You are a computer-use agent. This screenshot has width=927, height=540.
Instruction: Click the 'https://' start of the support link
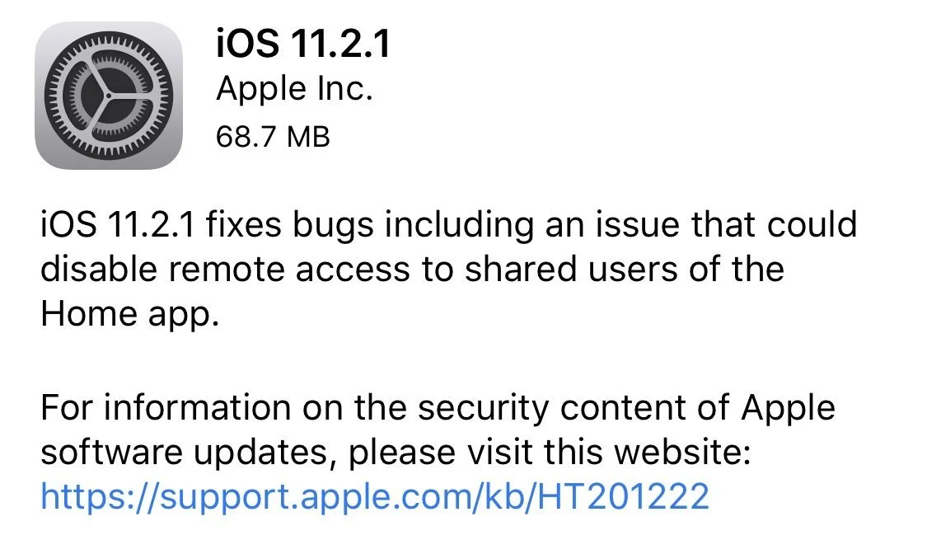pyautogui.click(x=99, y=495)
